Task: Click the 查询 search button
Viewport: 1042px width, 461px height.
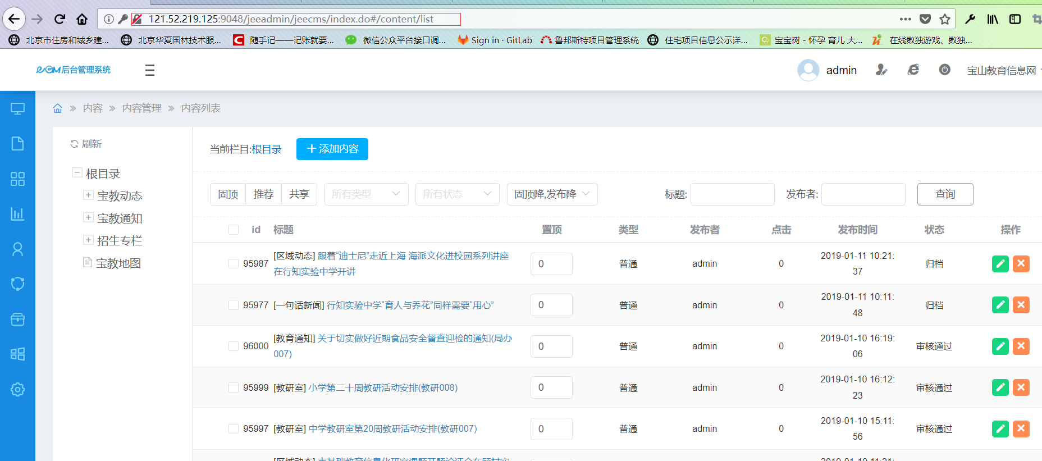Action: click(945, 194)
